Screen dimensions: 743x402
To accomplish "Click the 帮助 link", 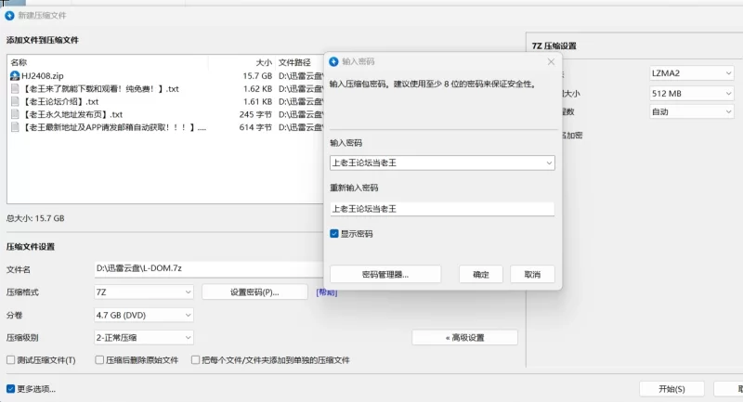I will pos(326,292).
